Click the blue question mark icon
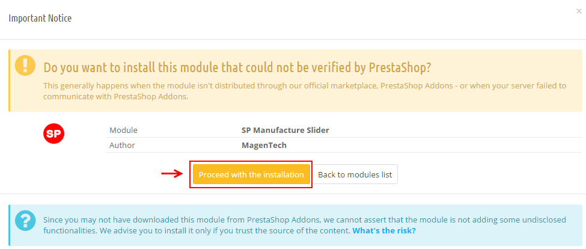Screen dimensions: 586x249 click(x=25, y=221)
